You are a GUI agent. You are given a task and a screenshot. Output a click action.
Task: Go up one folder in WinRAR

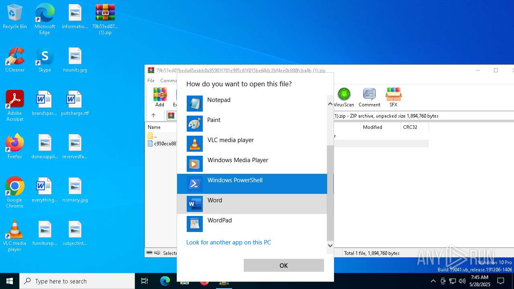(153, 116)
